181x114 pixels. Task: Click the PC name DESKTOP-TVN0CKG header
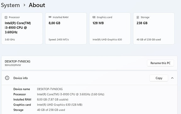18,61
